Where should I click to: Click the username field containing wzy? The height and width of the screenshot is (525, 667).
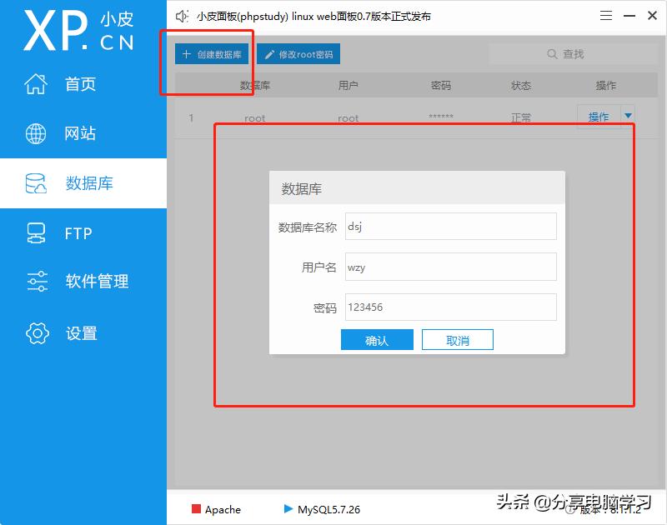(450, 267)
